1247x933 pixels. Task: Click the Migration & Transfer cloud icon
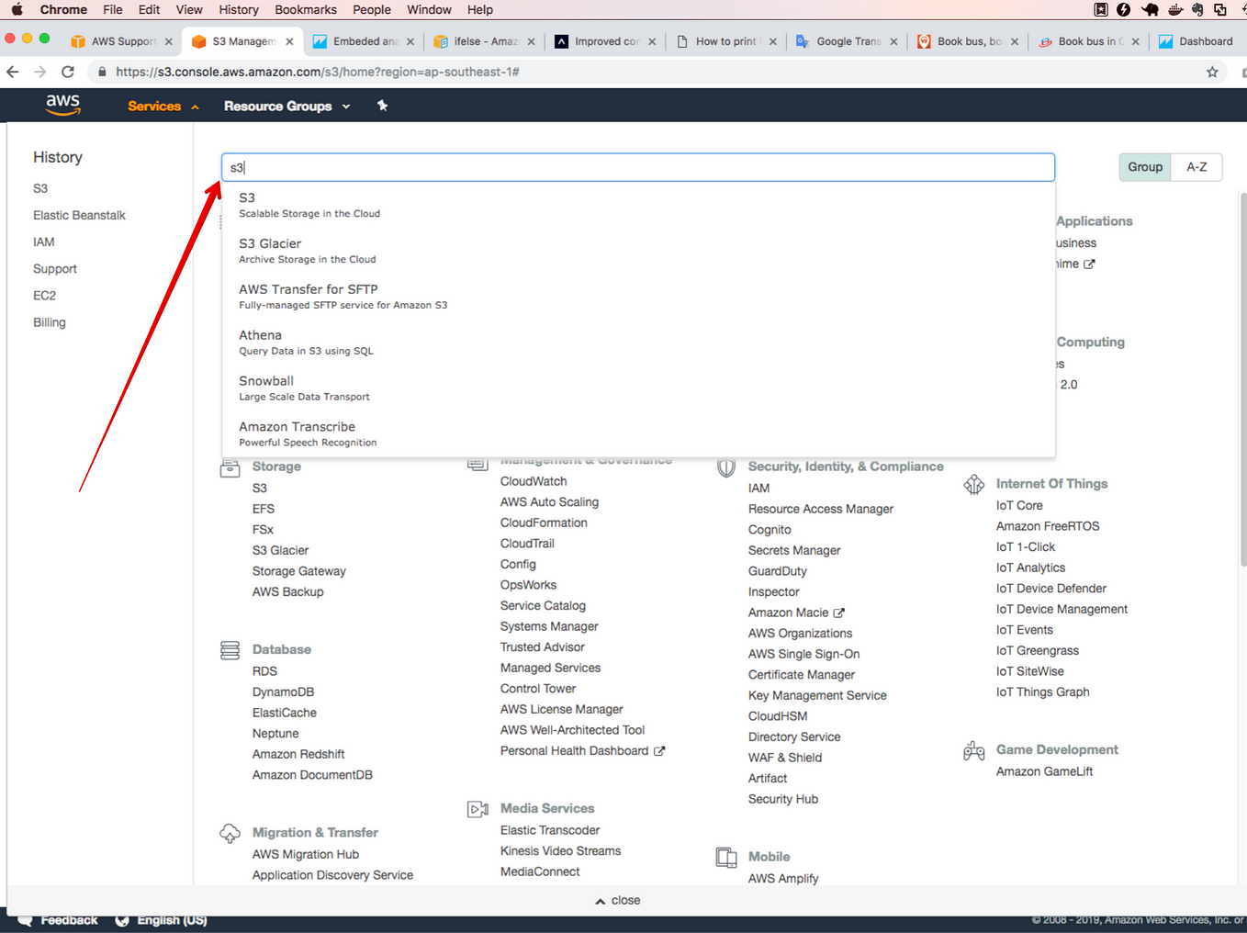(230, 833)
